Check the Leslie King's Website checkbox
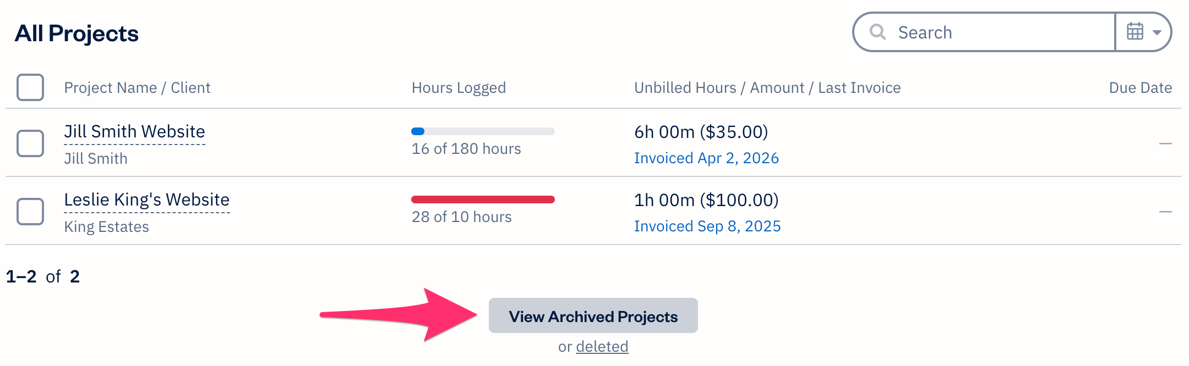The height and width of the screenshot is (366, 1189). tap(30, 211)
